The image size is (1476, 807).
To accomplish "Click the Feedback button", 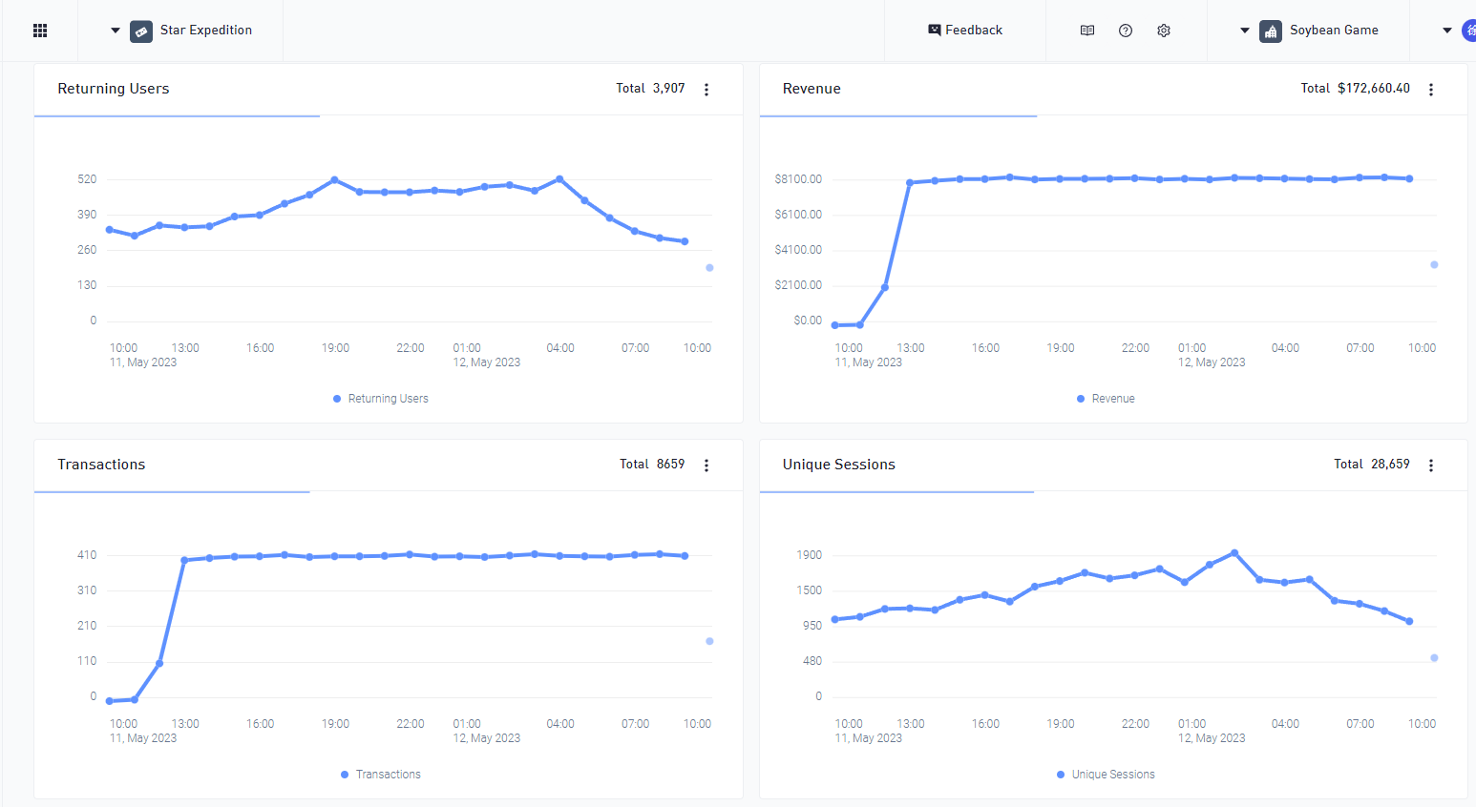I will [x=965, y=31].
